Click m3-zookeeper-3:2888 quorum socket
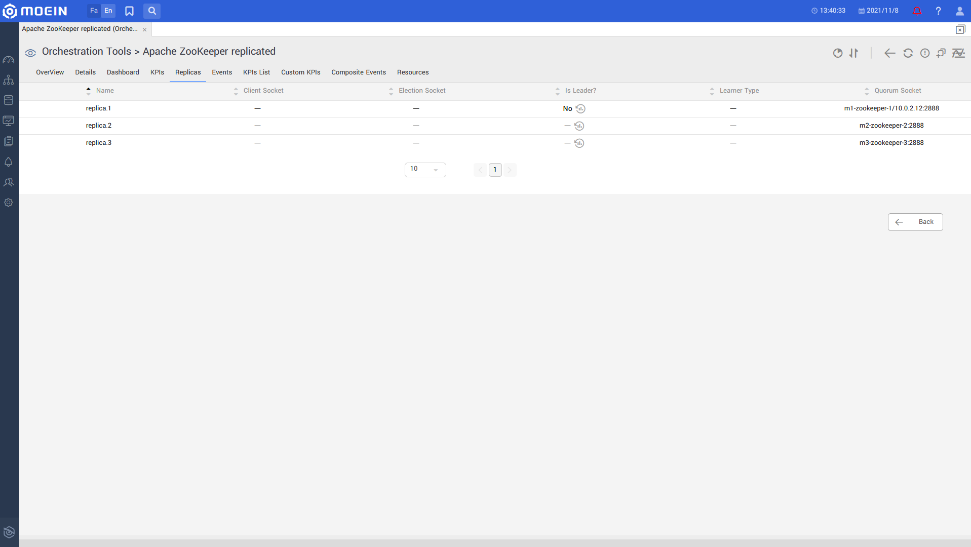This screenshot has height=547, width=971. 891,143
